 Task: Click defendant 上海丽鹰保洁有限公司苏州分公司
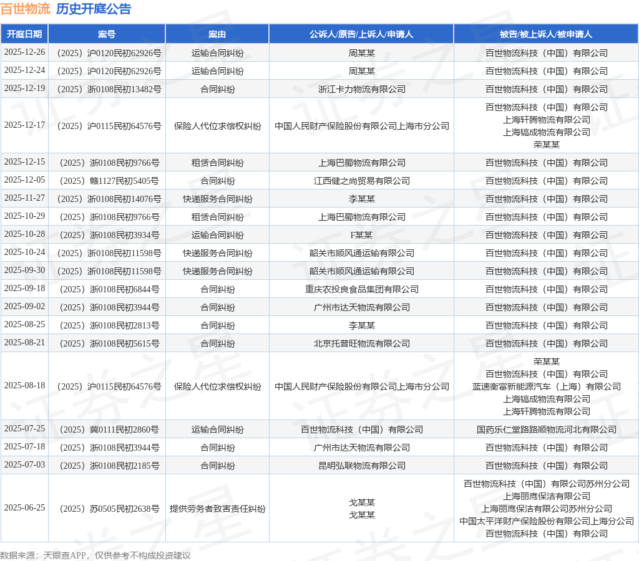[546, 509]
